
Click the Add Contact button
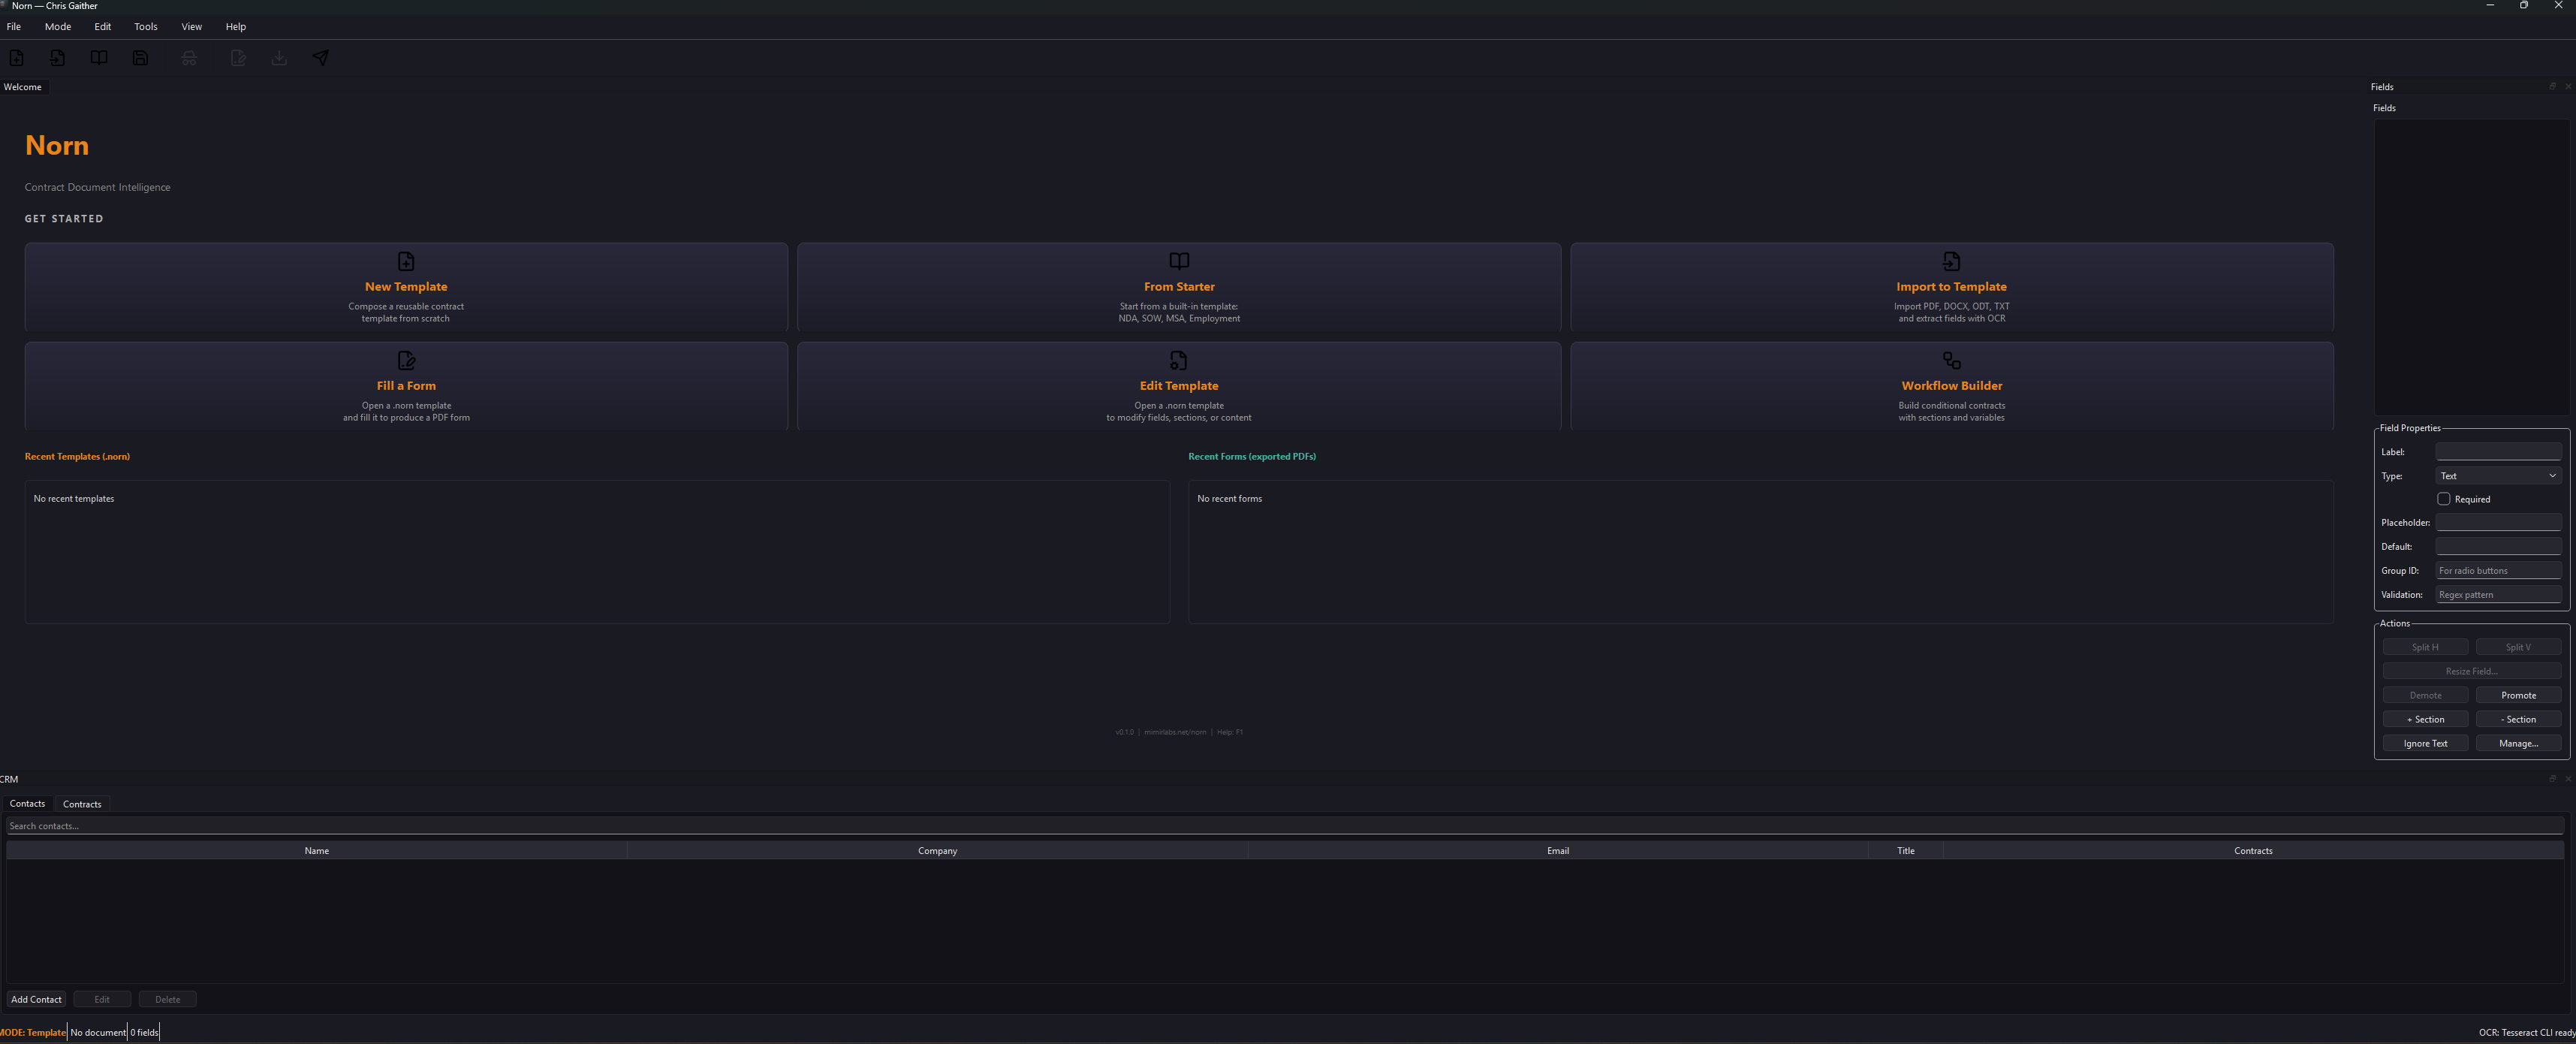point(36,999)
